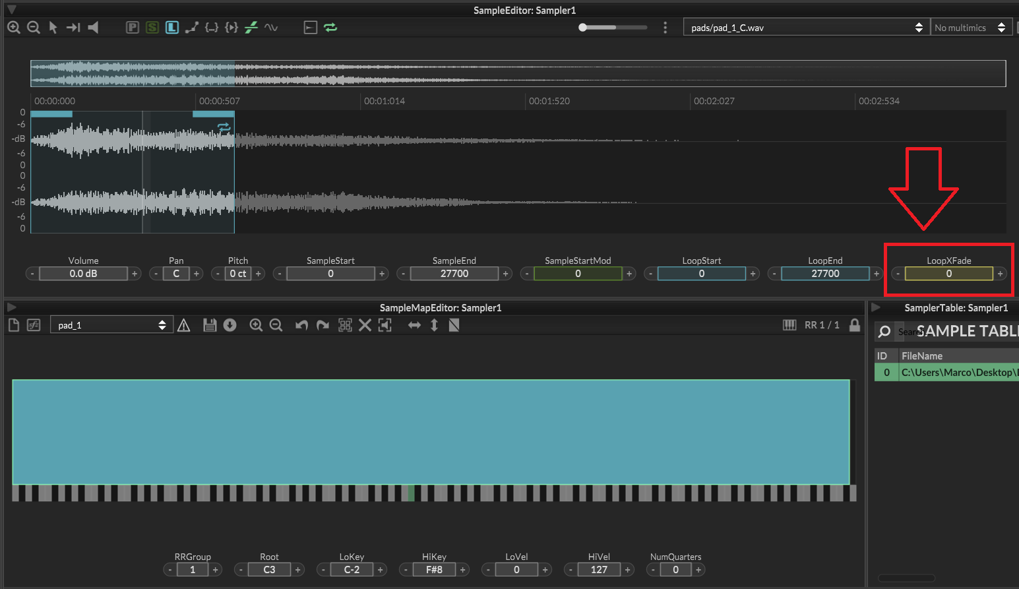Select the blue pad_1 sample zone
Image resolution: width=1019 pixels, height=589 pixels.
[431, 432]
